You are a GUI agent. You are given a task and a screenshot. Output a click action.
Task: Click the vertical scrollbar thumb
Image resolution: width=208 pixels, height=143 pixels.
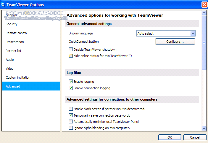204,43
